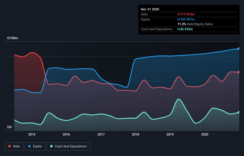Click the ₪0 axis label
Screen dimensions: 244x156
click(x=9, y=127)
